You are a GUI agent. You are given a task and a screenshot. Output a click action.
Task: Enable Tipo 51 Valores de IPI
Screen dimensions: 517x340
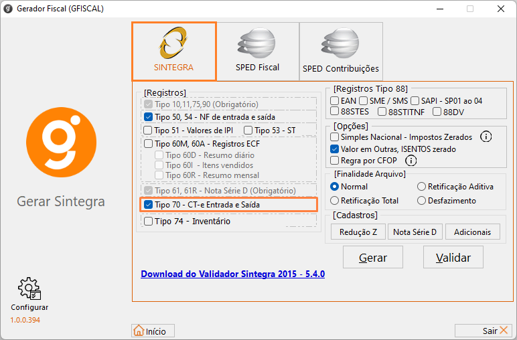148,131
